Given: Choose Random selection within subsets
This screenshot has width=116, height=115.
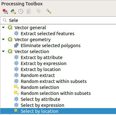Looking at the screenshot, I should pos(56,93).
